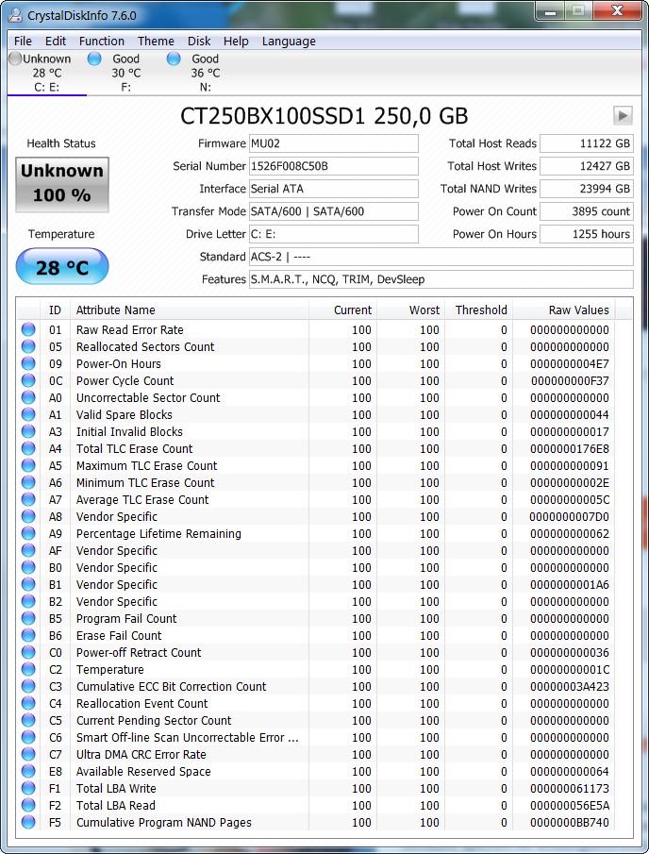Click the Total Host Reads value
This screenshot has height=854, width=649.
tap(587, 143)
